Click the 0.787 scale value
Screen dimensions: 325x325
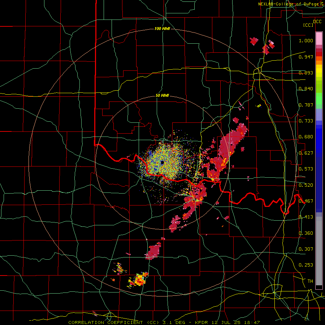pos(306,105)
